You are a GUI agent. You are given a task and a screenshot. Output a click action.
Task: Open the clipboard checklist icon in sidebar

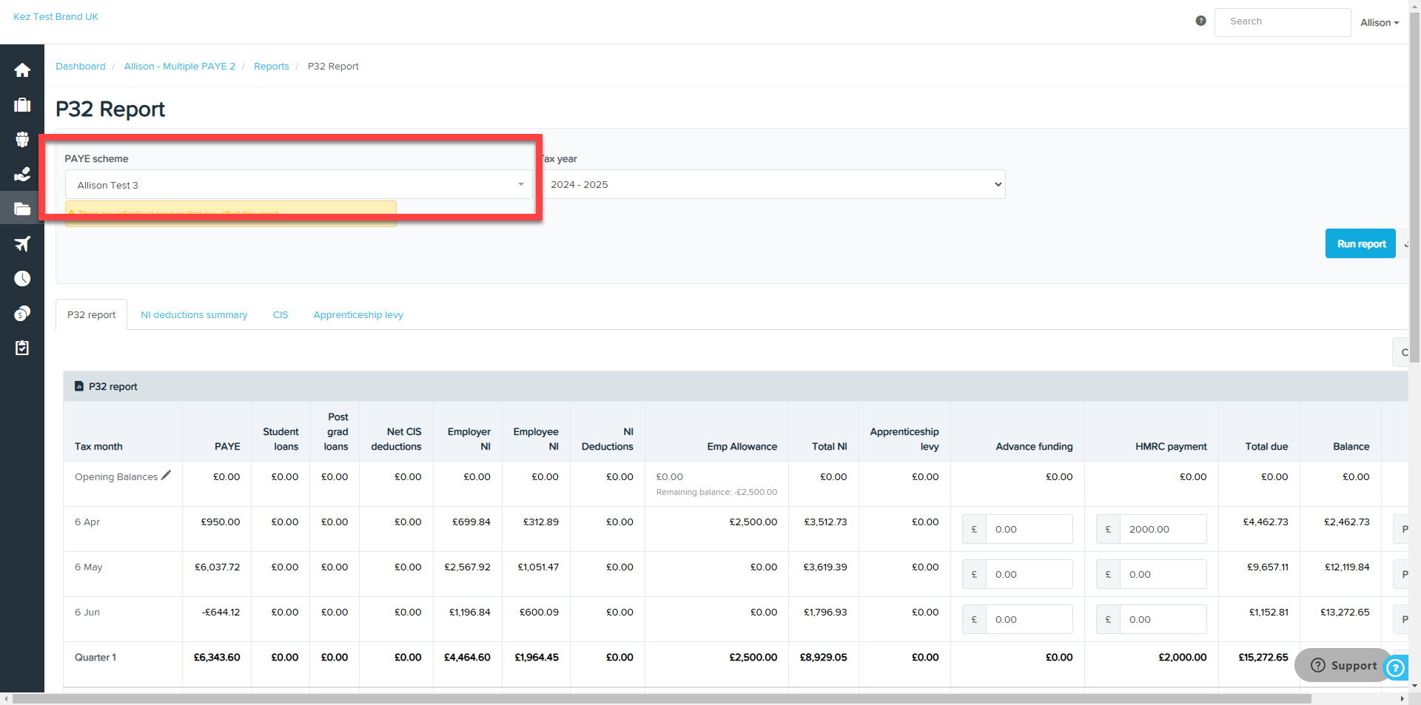click(22, 348)
